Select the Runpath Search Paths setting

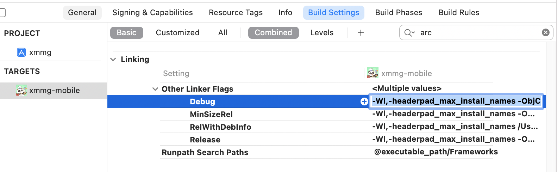tap(205, 152)
